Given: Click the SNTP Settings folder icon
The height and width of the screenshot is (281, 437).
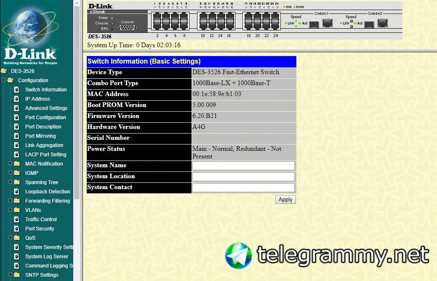Looking at the screenshot, I should pyautogui.click(x=17, y=275).
